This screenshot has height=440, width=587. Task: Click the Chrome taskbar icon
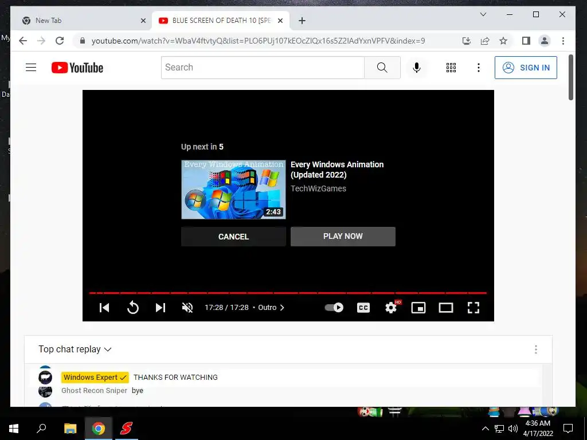pos(98,429)
